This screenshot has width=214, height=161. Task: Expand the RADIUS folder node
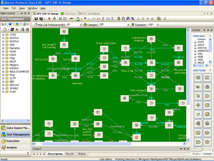click(x=3, y=68)
